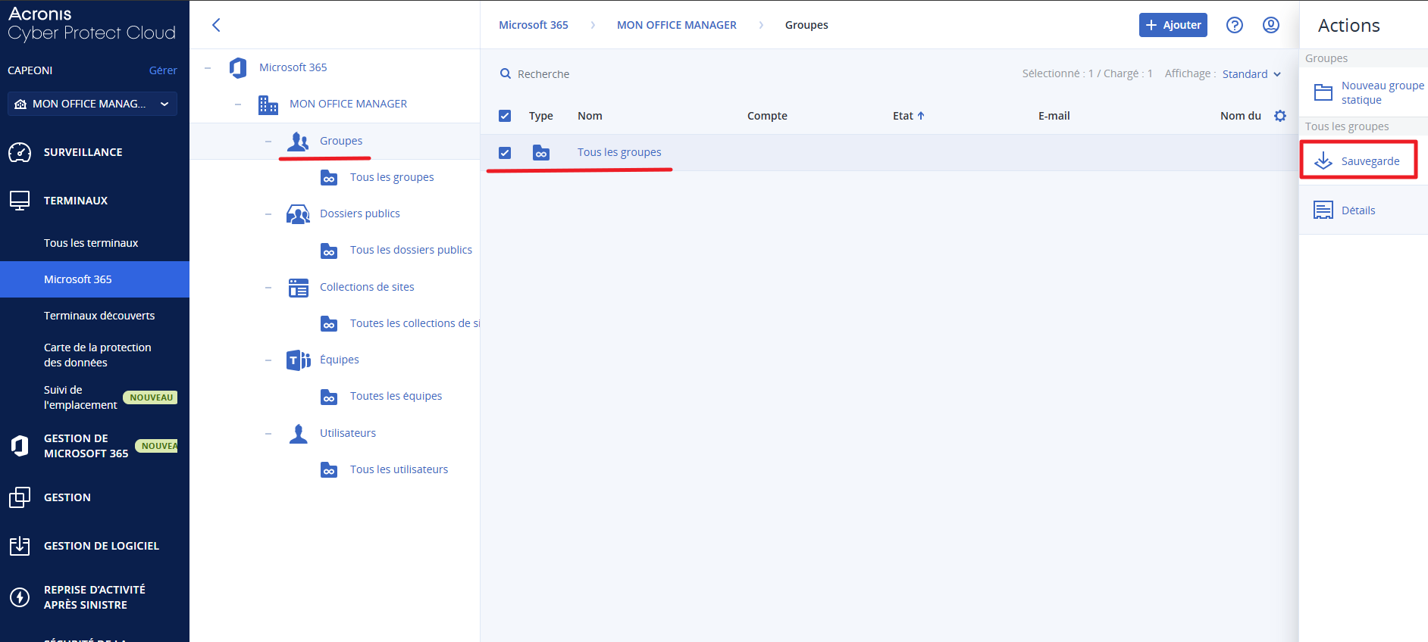Click the folder icon of Toutes les collections de sites
The image size is (1428, 642).
click(x=329, y=324)
